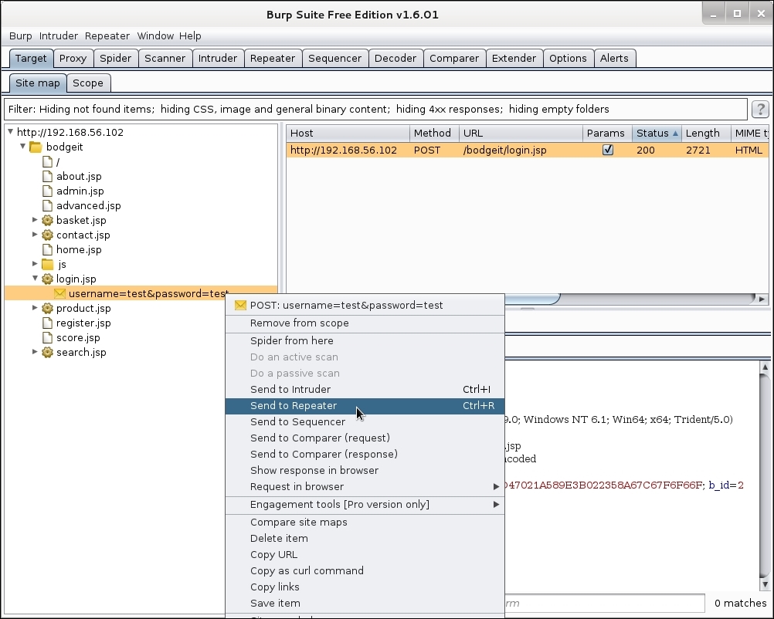Click the register.jsp file icon

pyautogui.click(x=47, y=323)
